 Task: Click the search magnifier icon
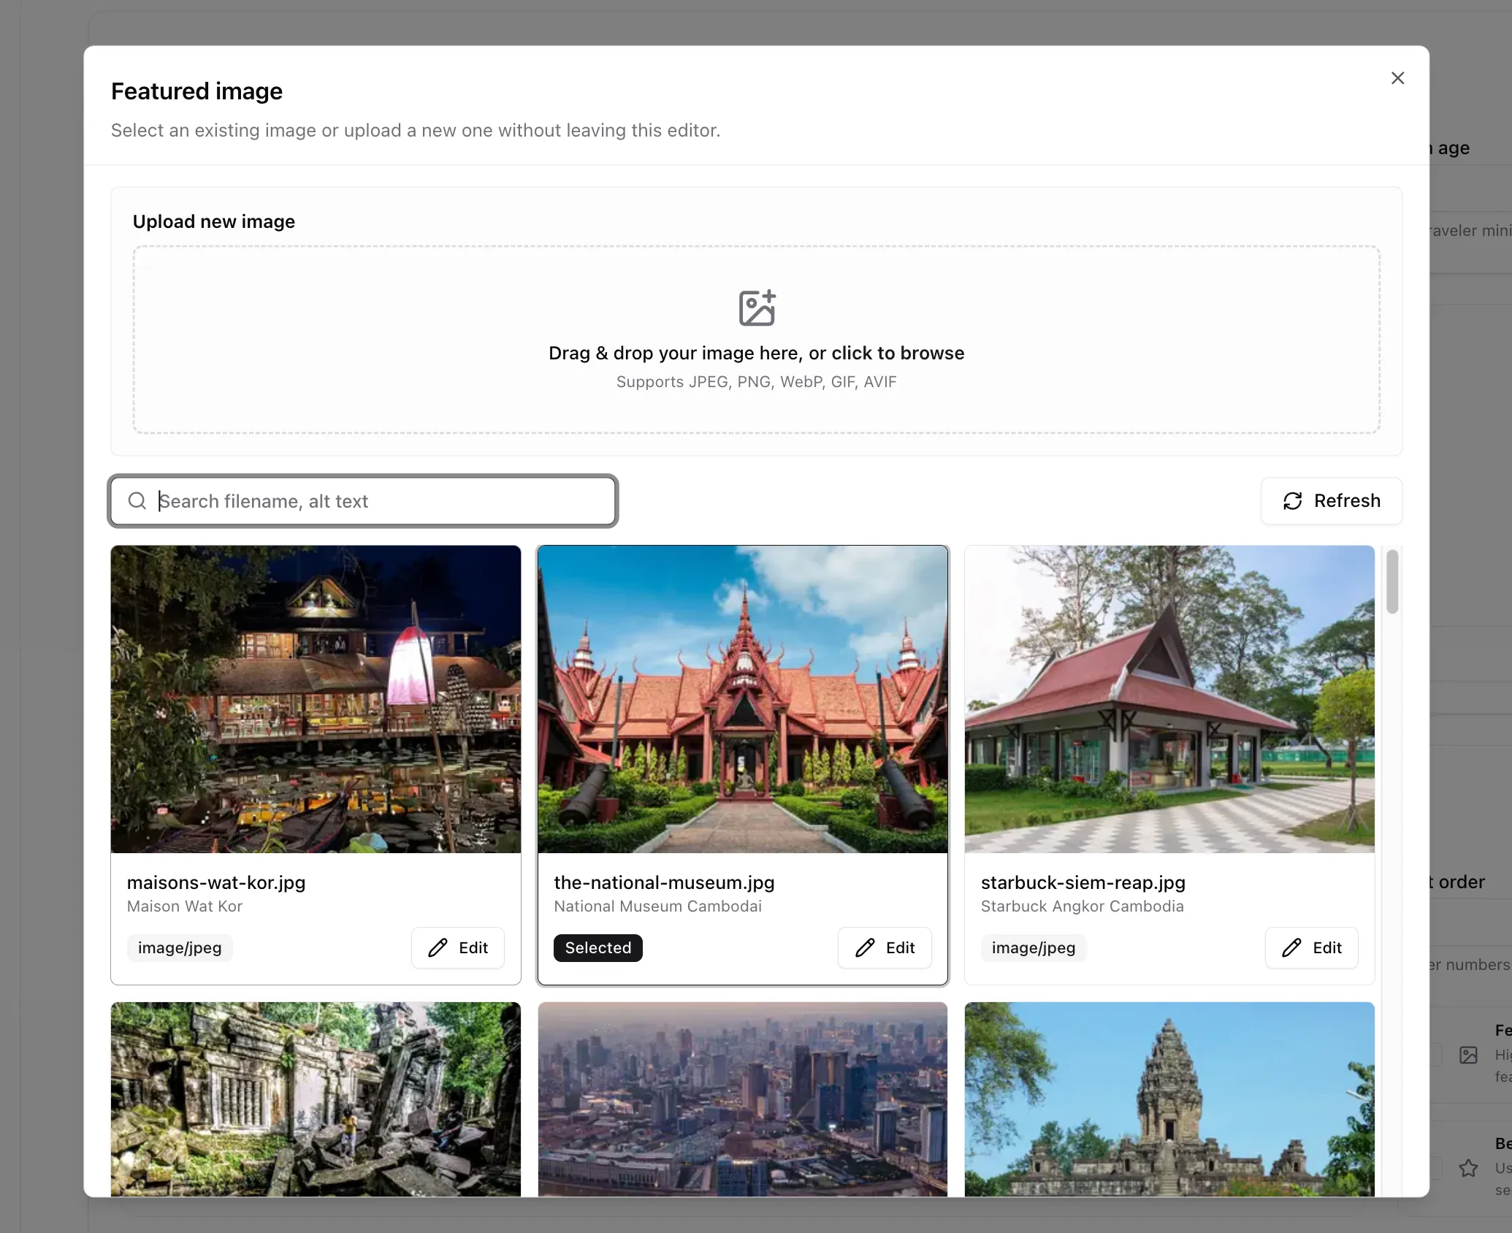[x=137, y=501]
